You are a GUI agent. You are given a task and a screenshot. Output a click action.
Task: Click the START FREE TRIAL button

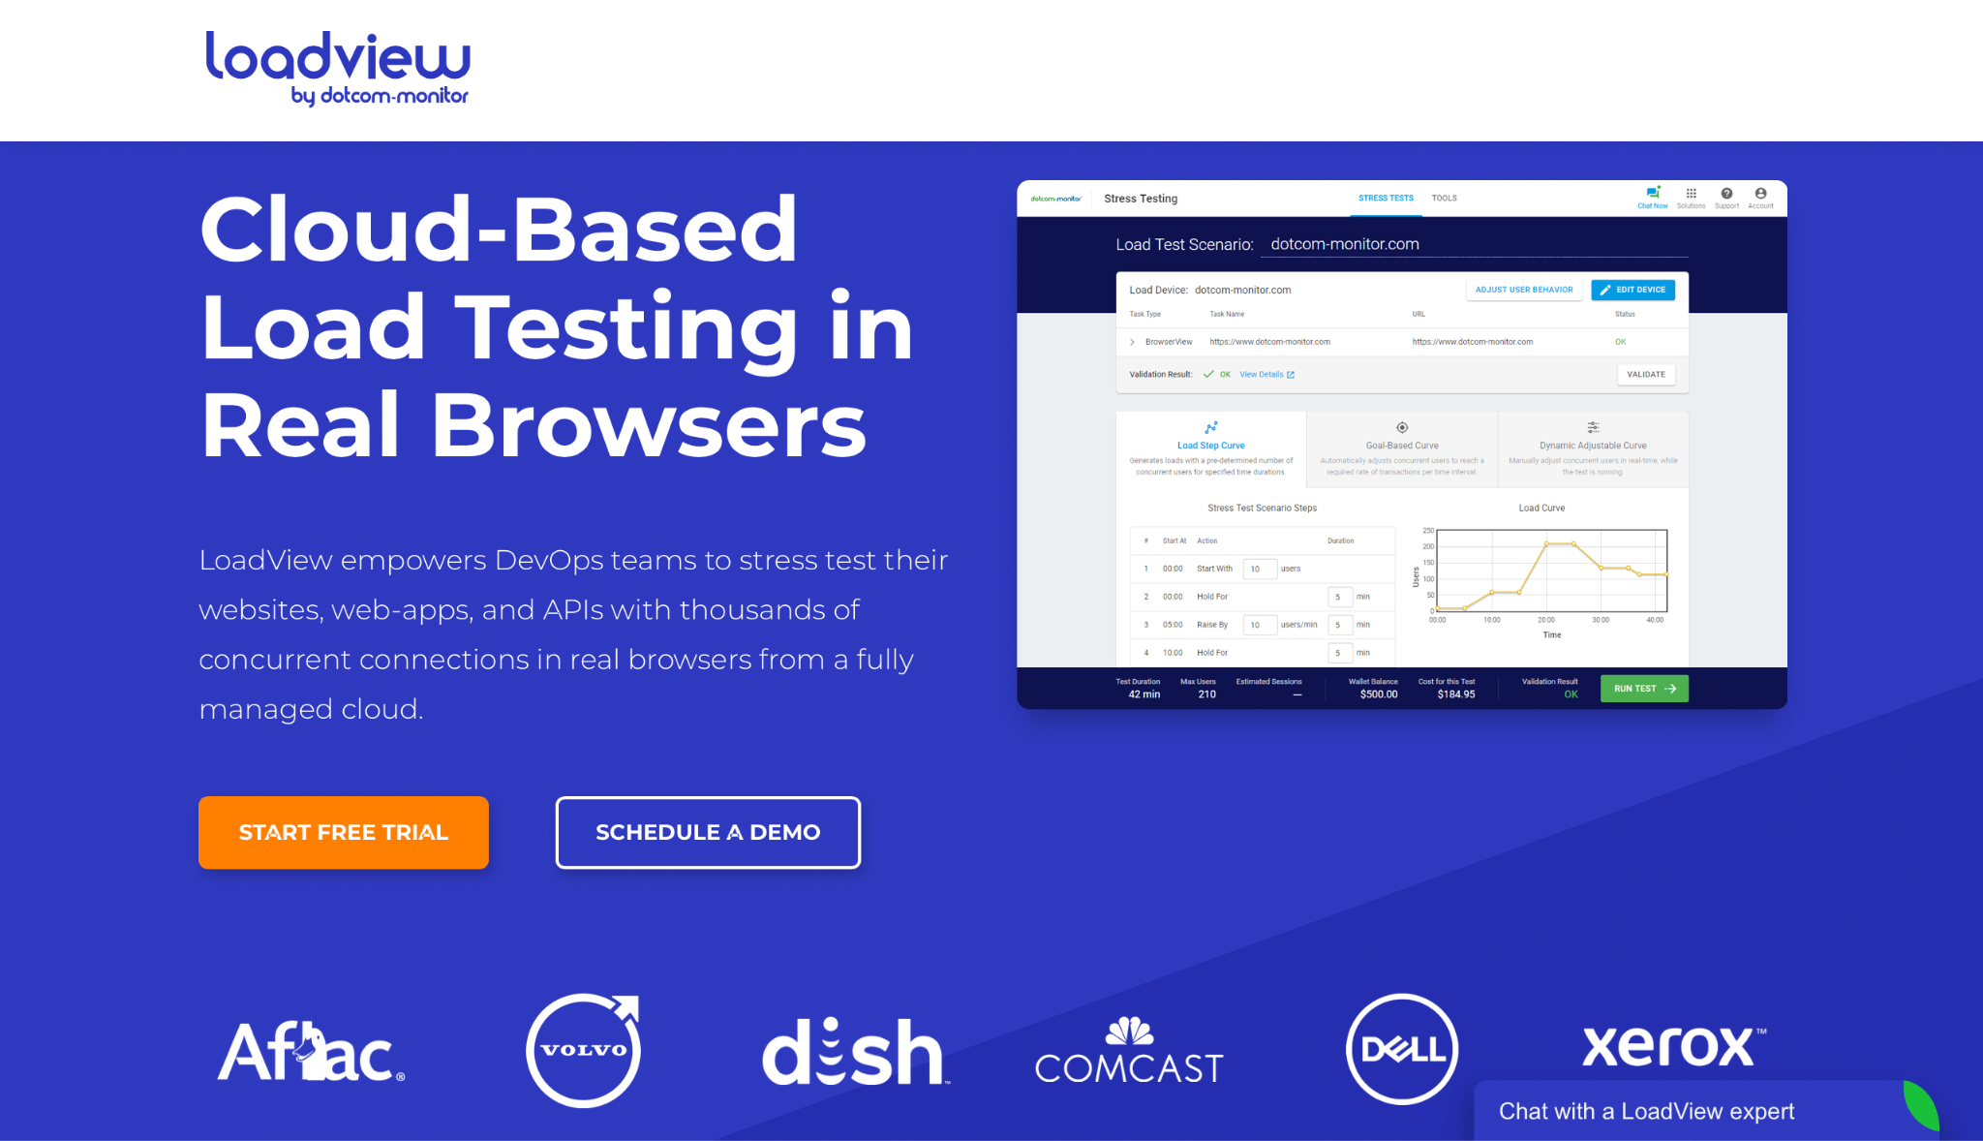point(345,832)
